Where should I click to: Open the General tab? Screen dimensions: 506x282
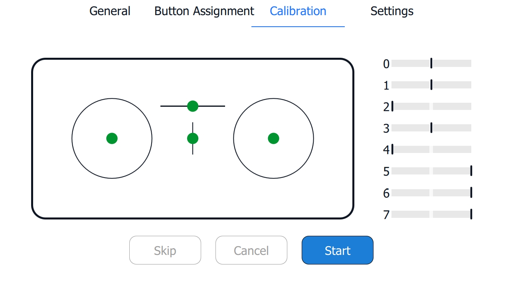click(110, 11)
